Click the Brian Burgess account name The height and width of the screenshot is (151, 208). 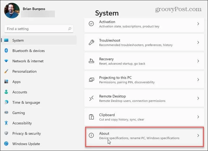pyautogui.click(x=34, y=9)
